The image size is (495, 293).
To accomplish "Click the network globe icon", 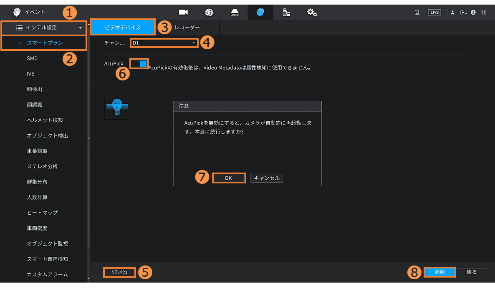I will point(209,12).
